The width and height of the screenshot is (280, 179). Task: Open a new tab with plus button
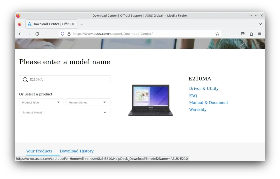(82, 24)
